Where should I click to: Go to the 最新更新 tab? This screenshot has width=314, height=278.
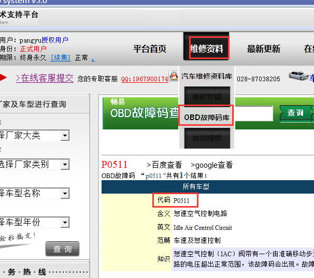click(264, 49)
